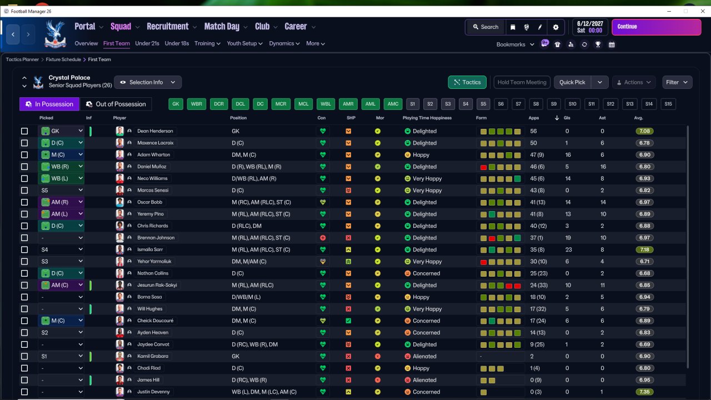
Task: Click the Search button
Action: (x=485, y=27)
